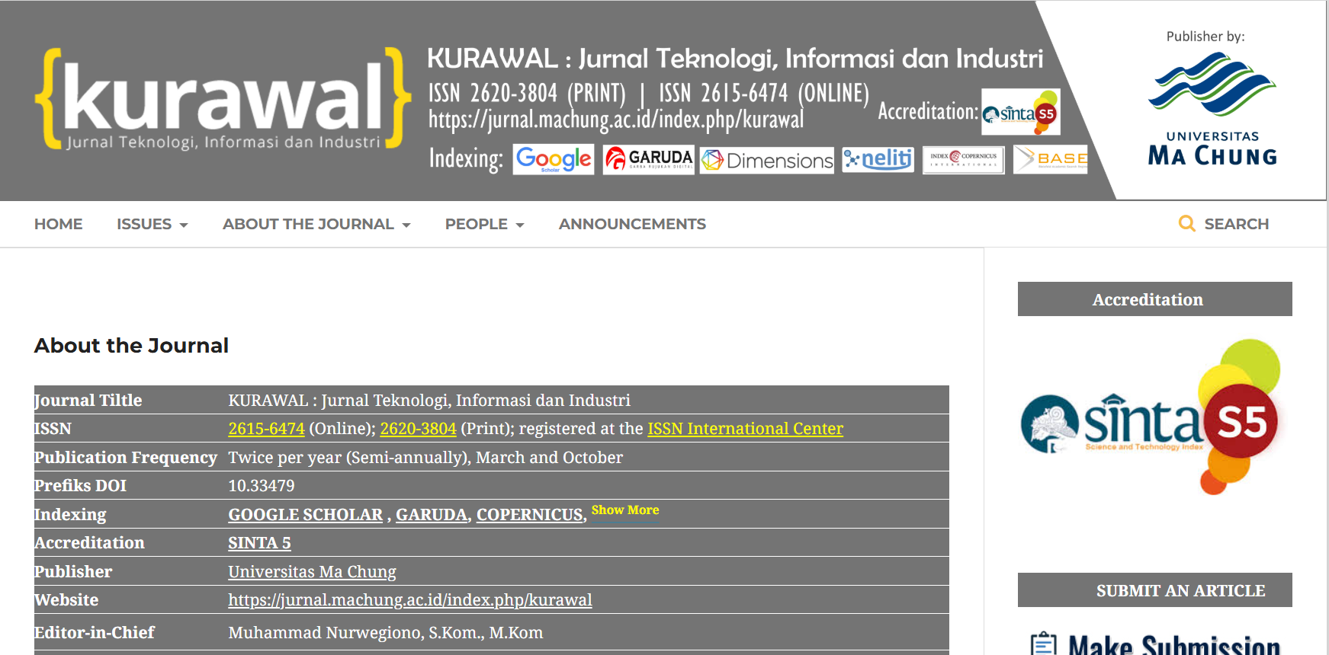Open the SINTA 5 accreditation link
This screenshot has width=1329, height=655.
(x=260, y=543)
